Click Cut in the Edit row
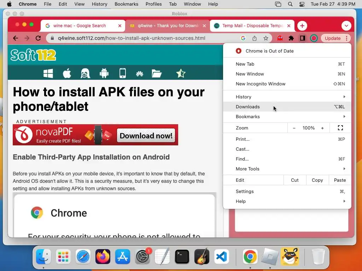The image size is (362, 271). 295,180
